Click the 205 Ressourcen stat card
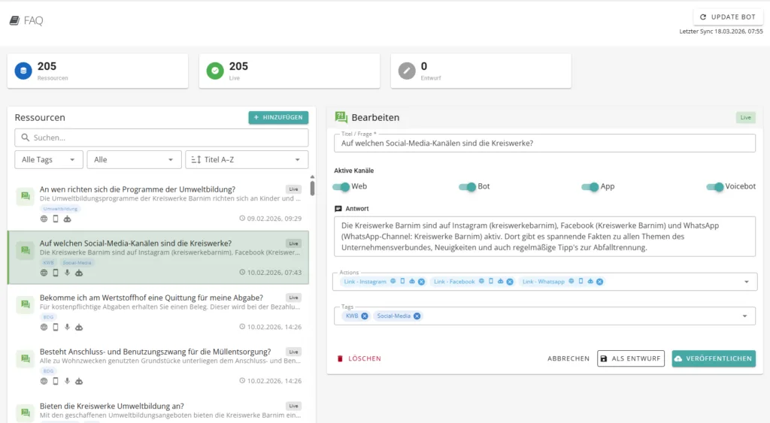This screenshot has width=770, height=423. point(98,71)
